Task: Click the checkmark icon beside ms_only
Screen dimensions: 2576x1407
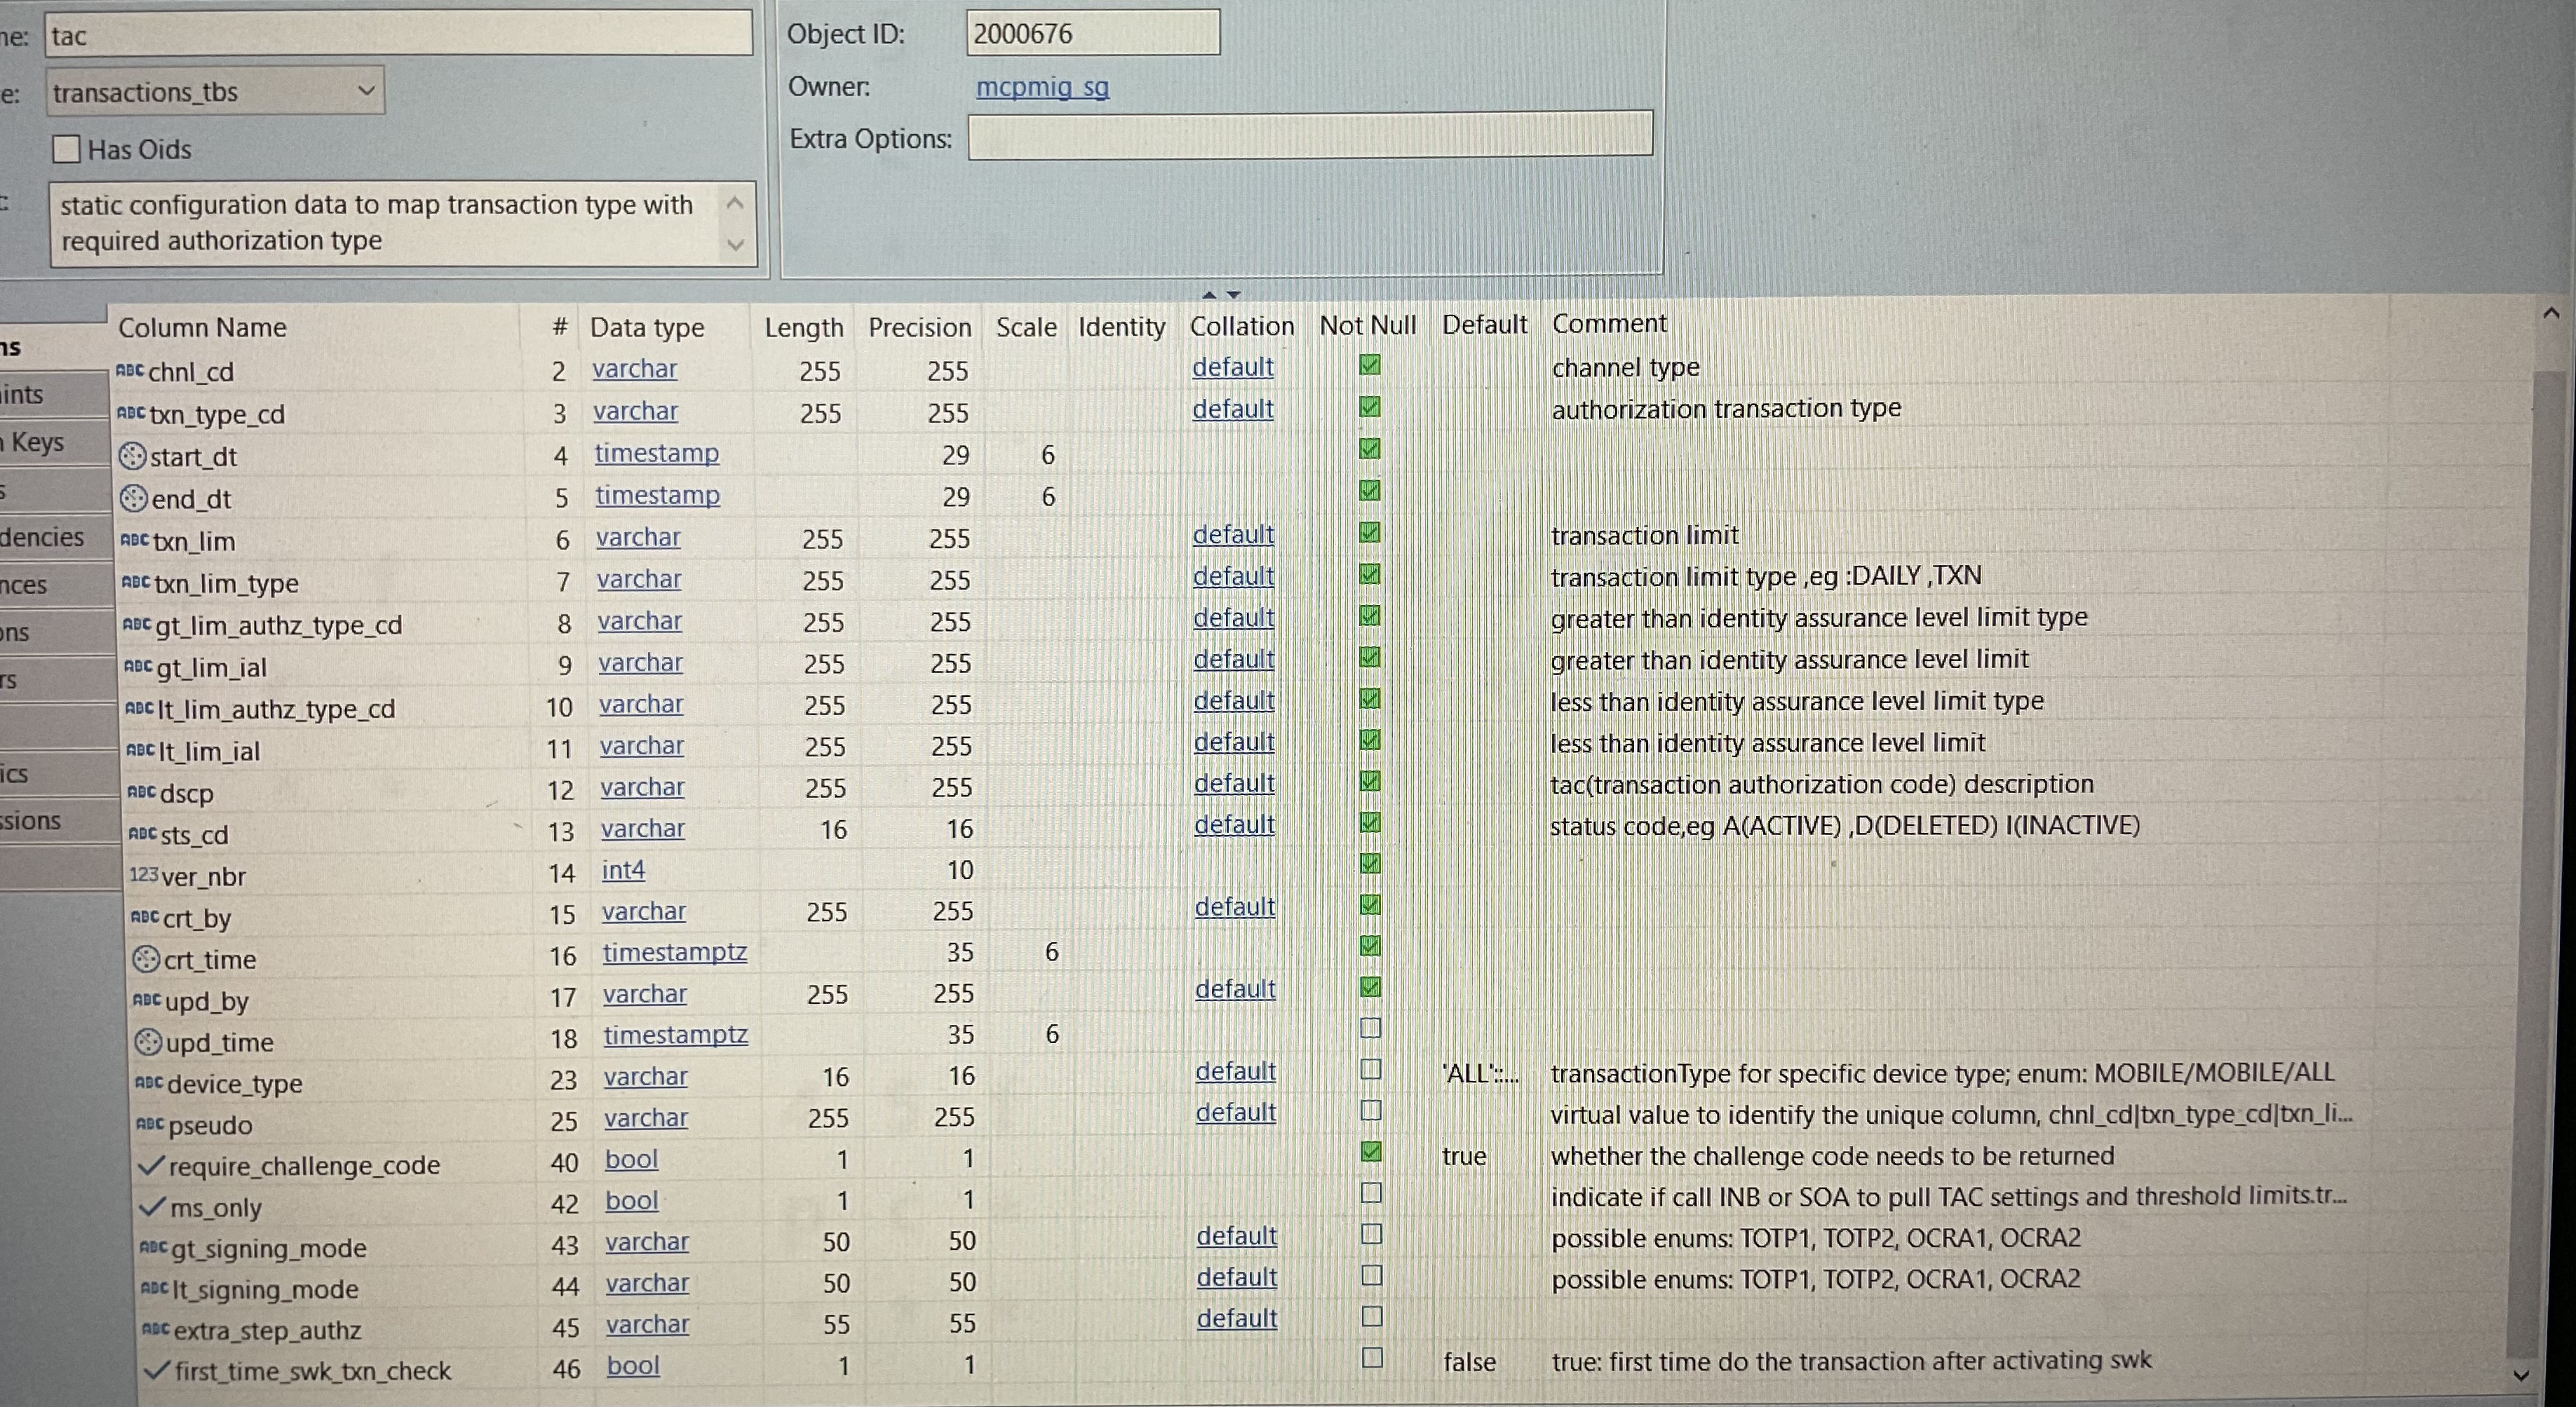Action: pos(152,1206)
